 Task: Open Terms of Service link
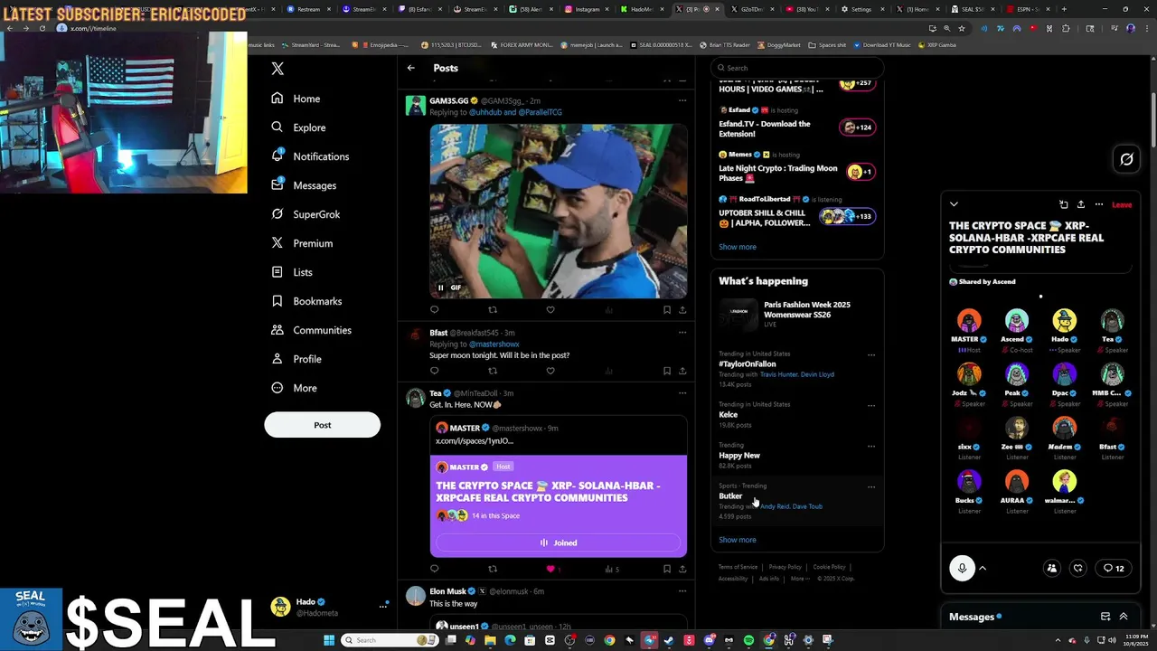point(738,567)
